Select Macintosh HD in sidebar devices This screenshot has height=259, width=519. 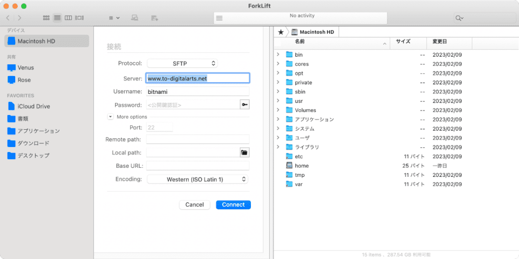click(x=47, y=41)
